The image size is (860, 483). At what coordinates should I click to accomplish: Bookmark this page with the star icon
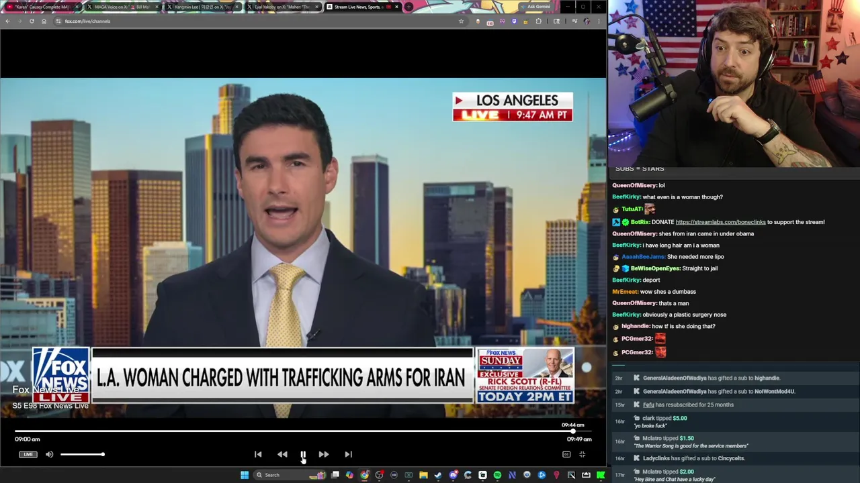coord(461,21)
